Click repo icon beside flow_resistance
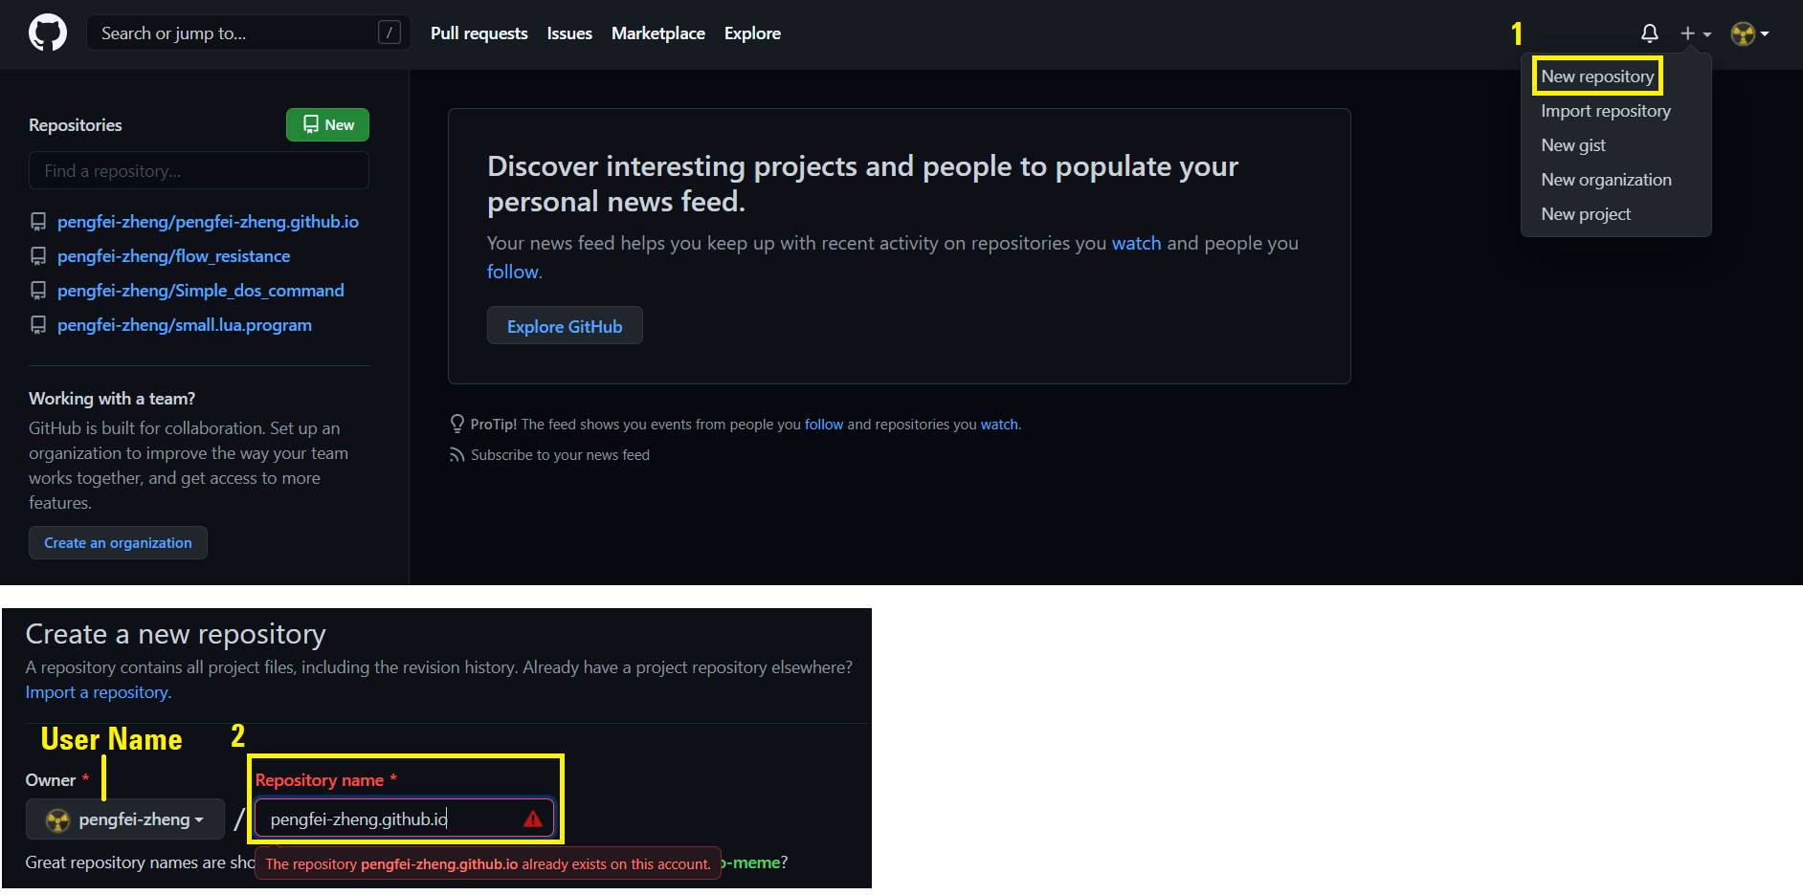 pyautogui.click(x=38, y=256)
